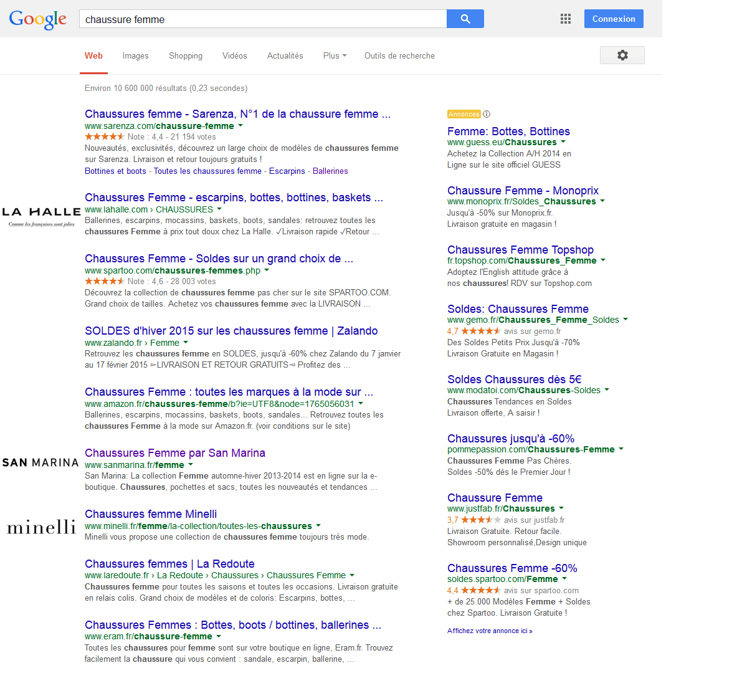Click the justfab.fr ad rating stars

481,520
